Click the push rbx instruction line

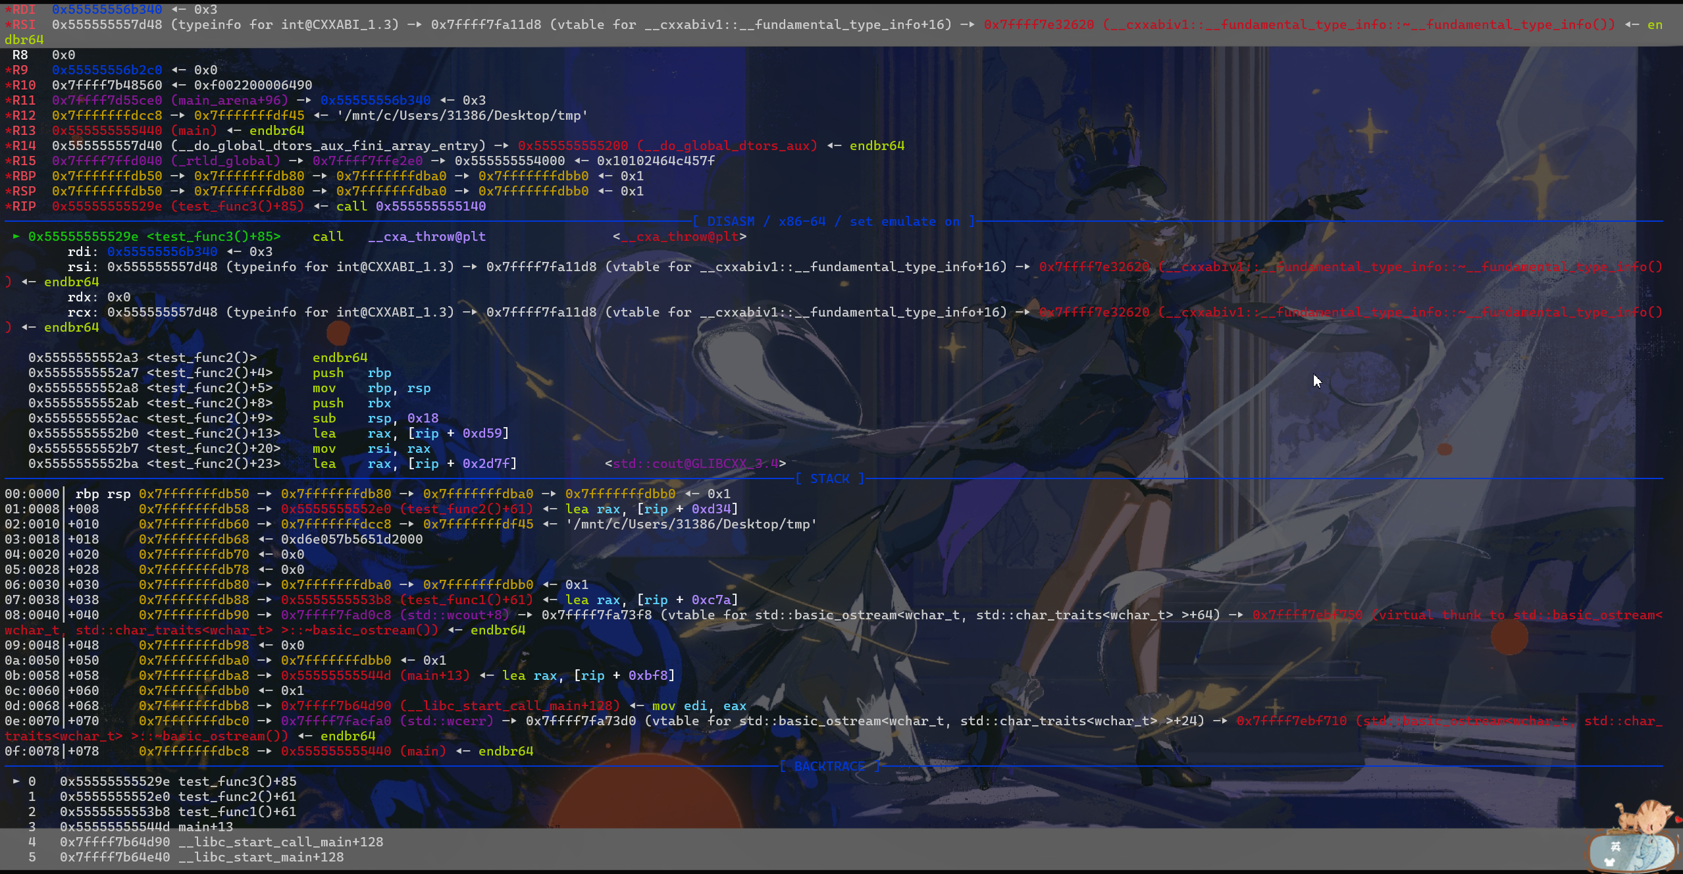[209, 403]
